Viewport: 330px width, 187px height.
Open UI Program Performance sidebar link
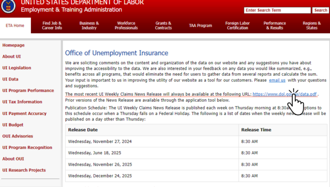28,90
